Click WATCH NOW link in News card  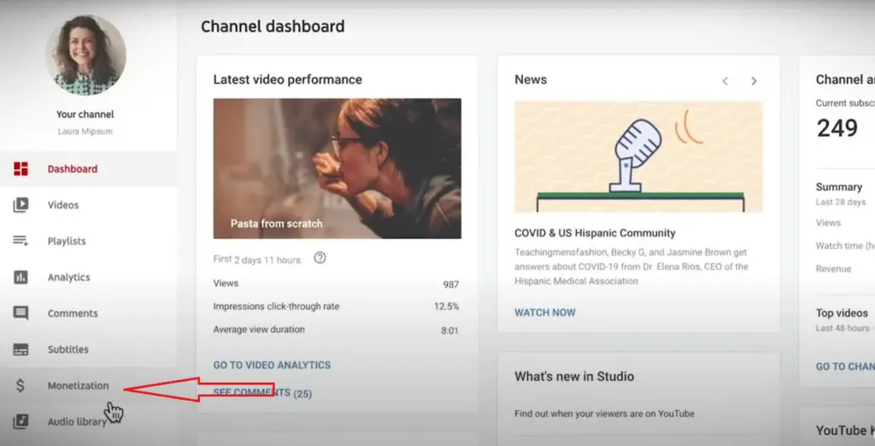point(544,313)
